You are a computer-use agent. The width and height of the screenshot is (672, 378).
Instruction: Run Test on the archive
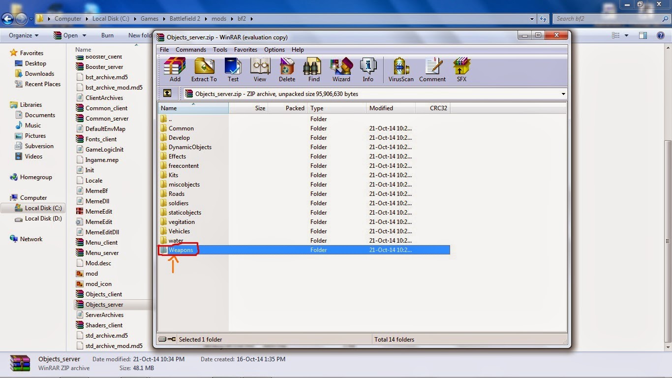pos(233,69)
